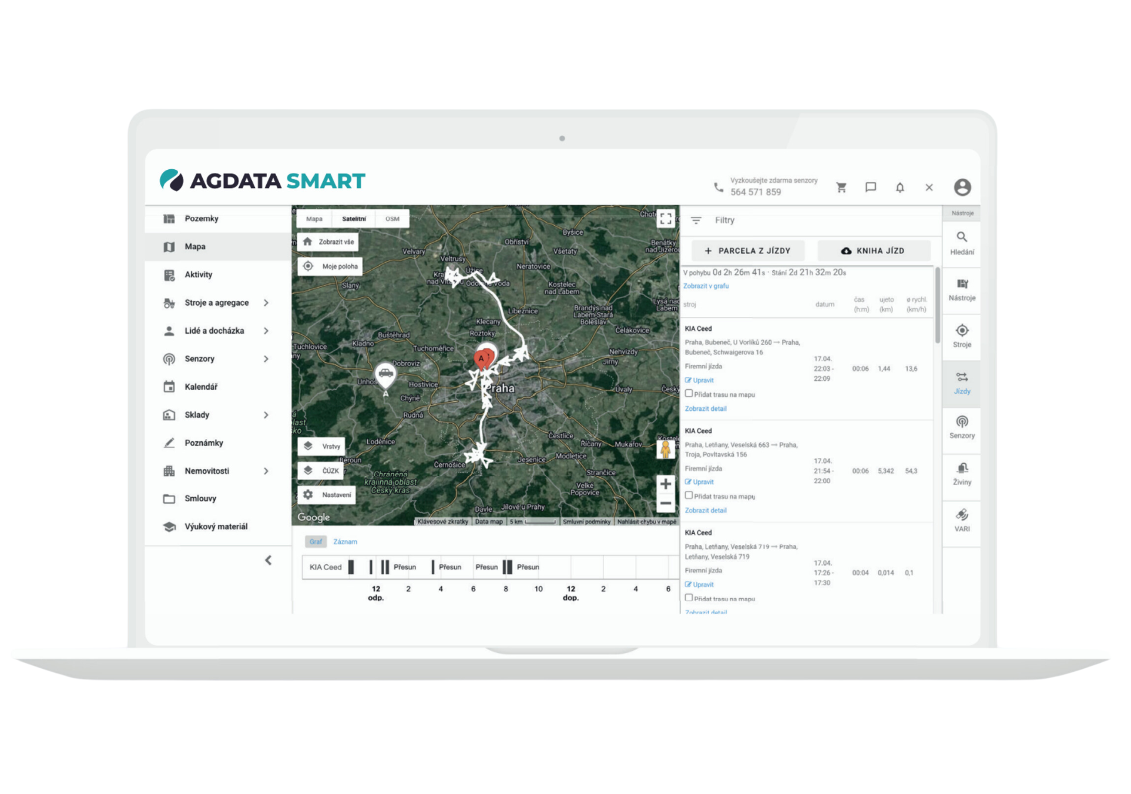Open Živiny tool in right sidebar
This screenshot has width=1131, height=794.
(962, 474)
